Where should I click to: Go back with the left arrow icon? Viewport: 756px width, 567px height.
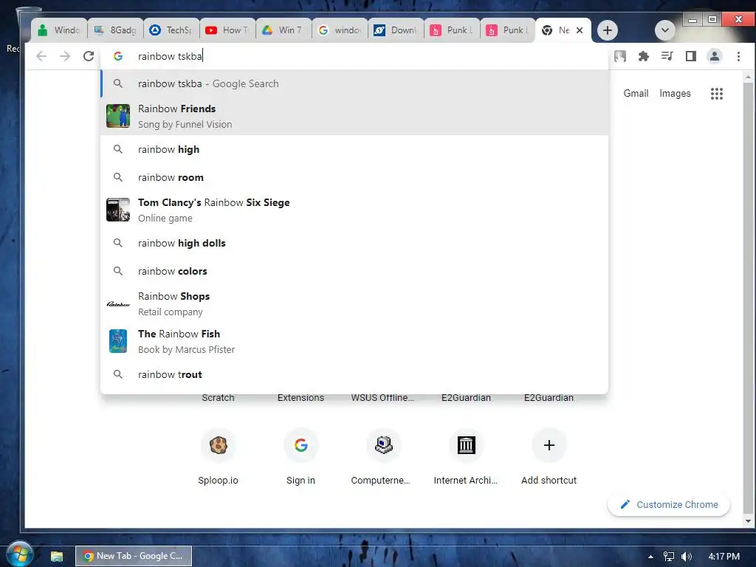(x=41, y=56)
